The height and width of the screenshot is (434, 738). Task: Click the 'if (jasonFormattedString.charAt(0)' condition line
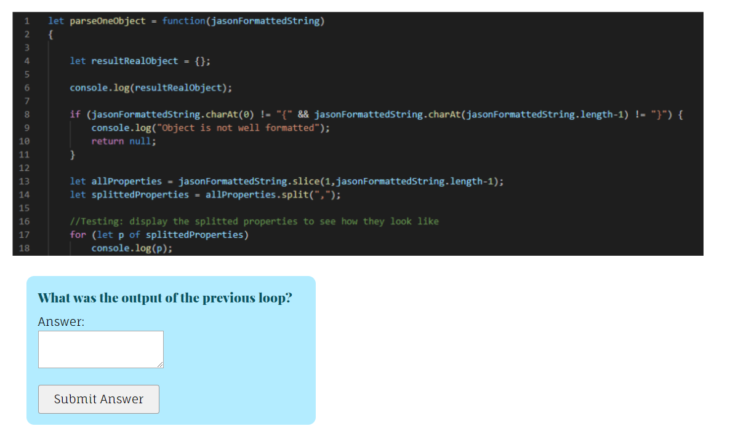376,115
